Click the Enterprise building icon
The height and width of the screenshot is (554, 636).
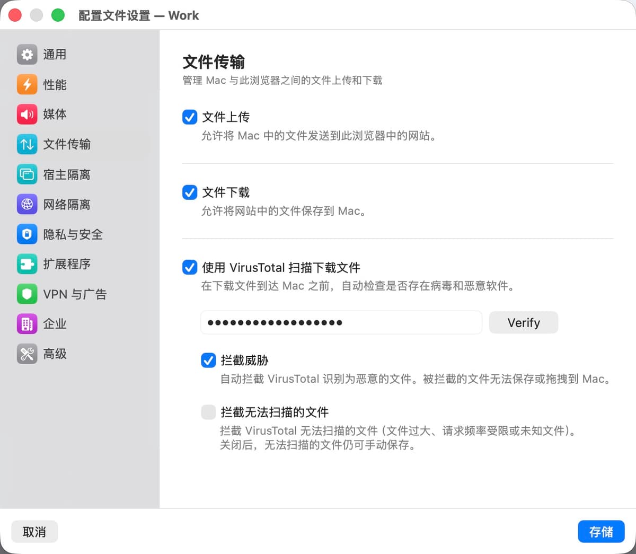pyautogui.click(x=27, y=324)
